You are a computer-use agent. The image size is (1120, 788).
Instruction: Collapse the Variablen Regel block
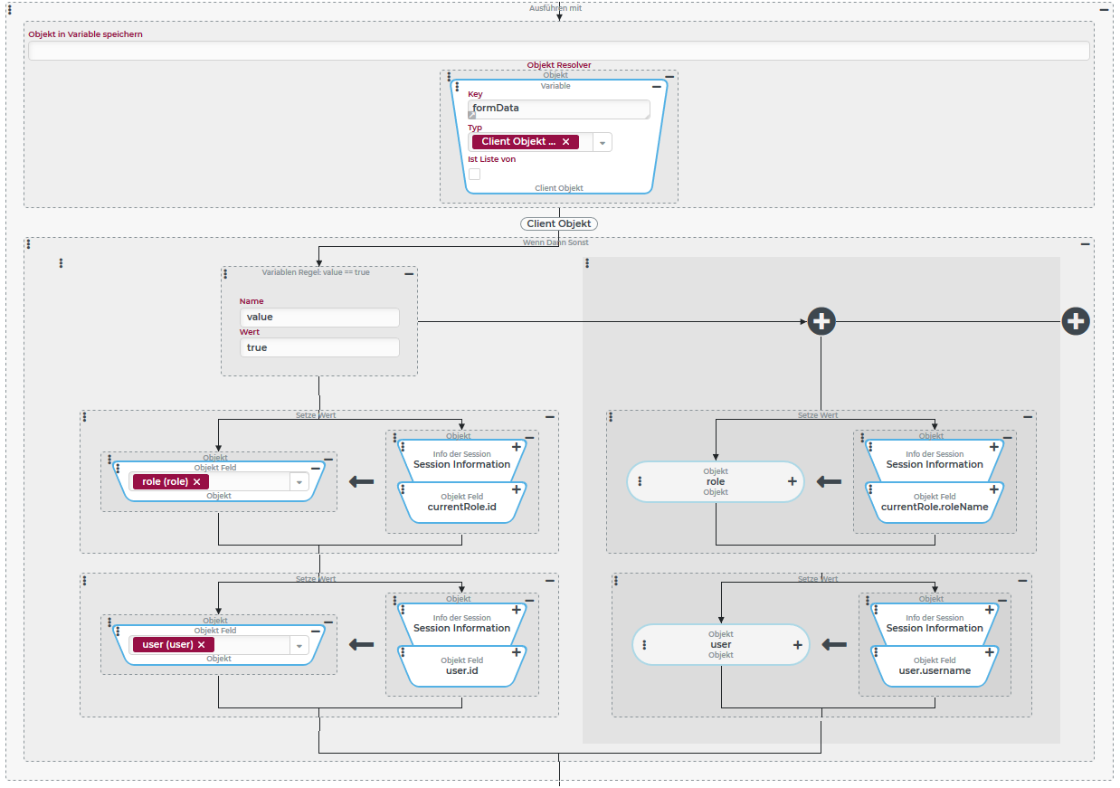pos(409,273)
